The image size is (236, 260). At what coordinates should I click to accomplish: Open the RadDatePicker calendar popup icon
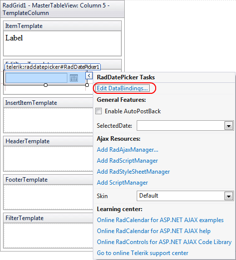(74, 78)
